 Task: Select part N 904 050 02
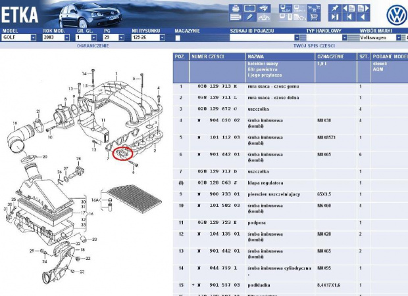pos(218,120)
